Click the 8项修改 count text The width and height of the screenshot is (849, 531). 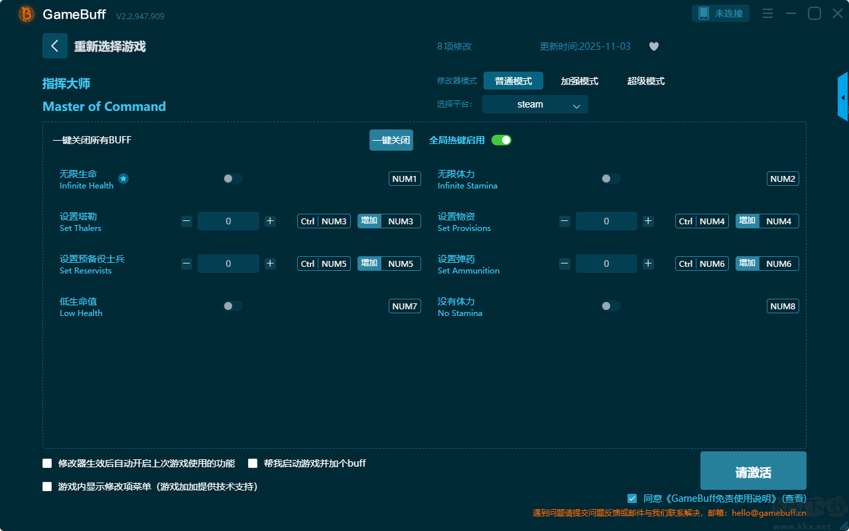[454, 46]
